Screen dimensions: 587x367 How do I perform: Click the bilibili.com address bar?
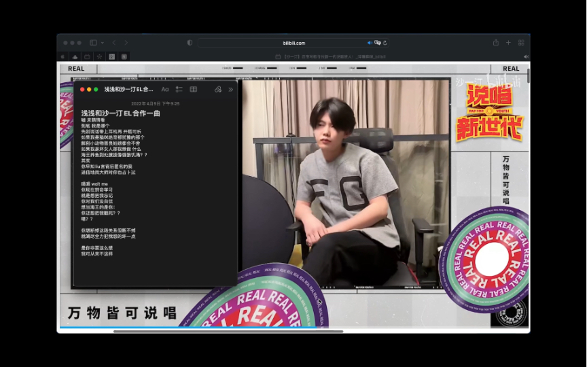(293, 43)
